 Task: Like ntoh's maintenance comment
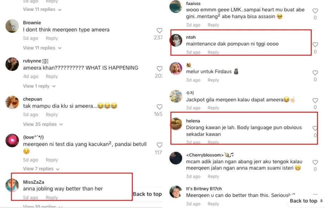coord(315,45)
